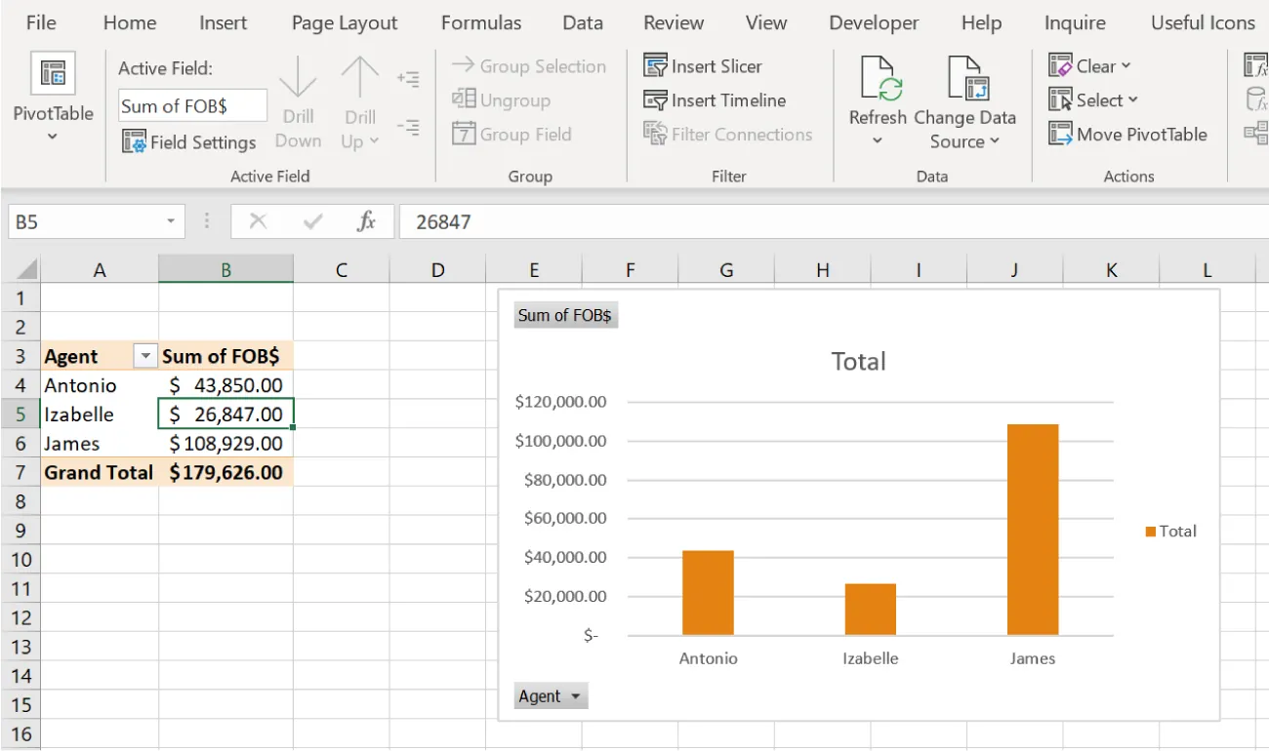1269x751 pixels.
Task: Click the Expand Field icon
Action: (408, 78)
